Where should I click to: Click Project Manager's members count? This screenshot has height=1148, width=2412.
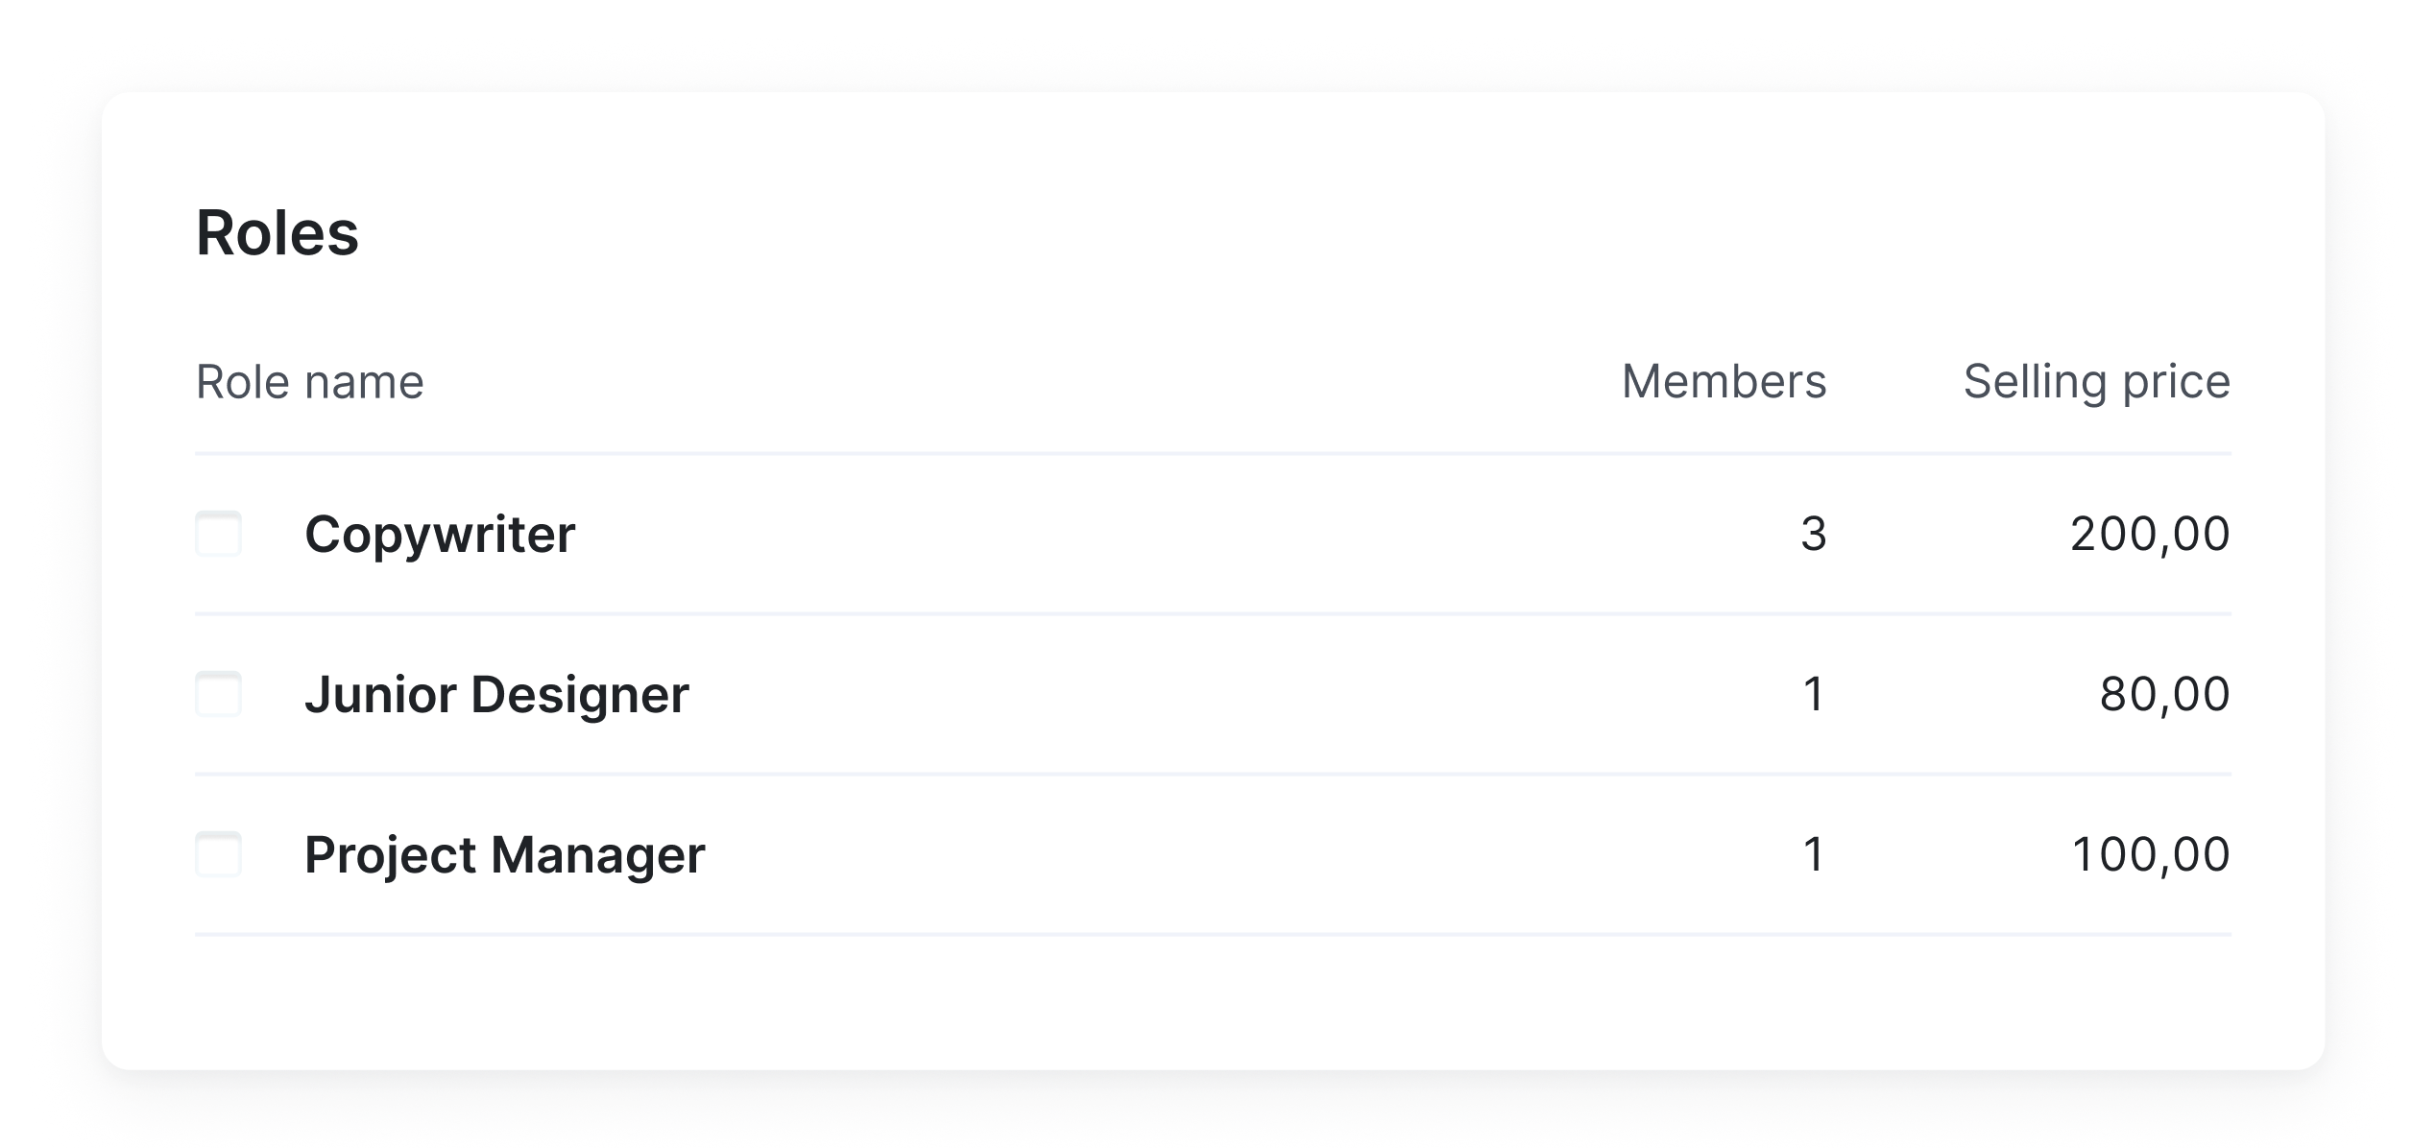click(1813, 854)
